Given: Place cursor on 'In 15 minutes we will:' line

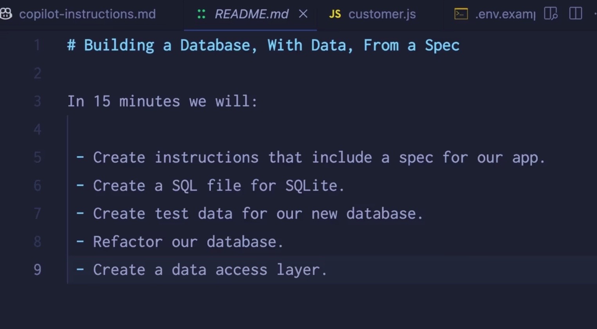Looking at the screenshot, I should coord(162,101).
